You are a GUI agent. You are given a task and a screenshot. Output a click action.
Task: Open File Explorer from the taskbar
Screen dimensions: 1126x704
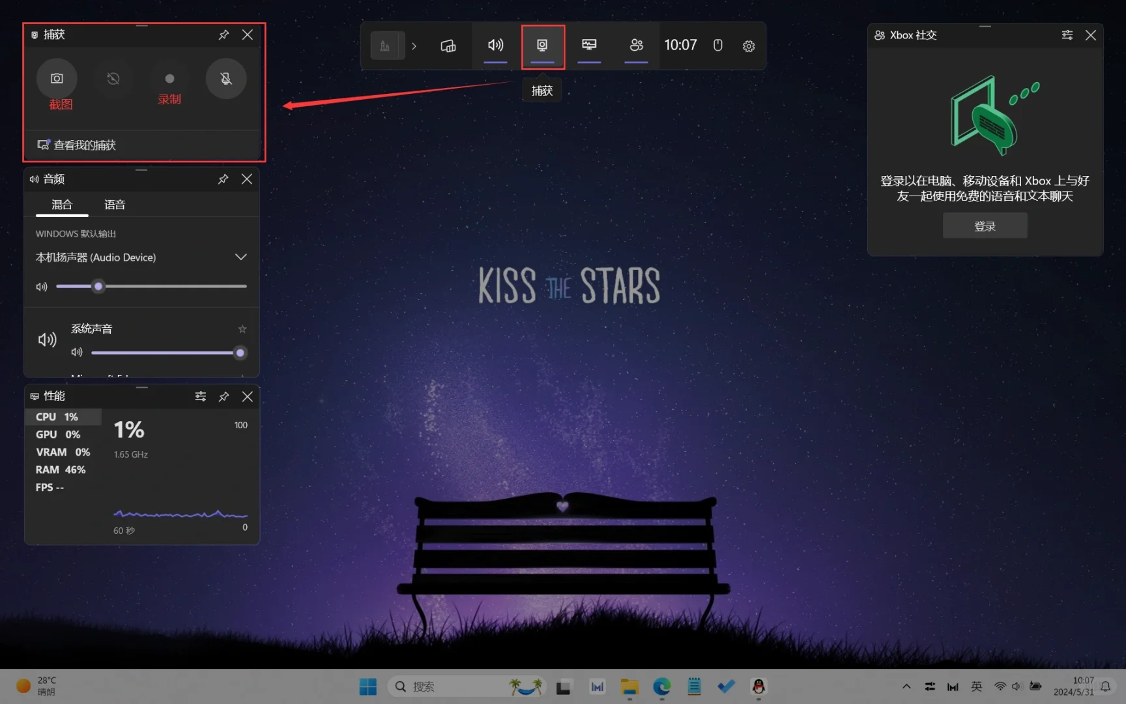(629, 686)
